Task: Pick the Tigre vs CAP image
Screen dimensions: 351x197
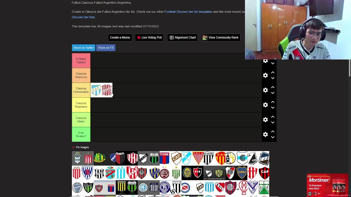Action: [x=171, y=158]
